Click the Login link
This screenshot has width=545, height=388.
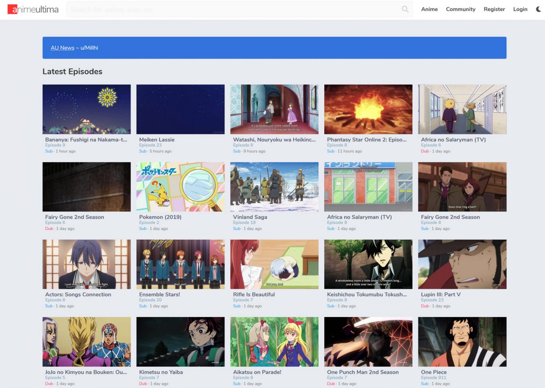coord(520,9)
